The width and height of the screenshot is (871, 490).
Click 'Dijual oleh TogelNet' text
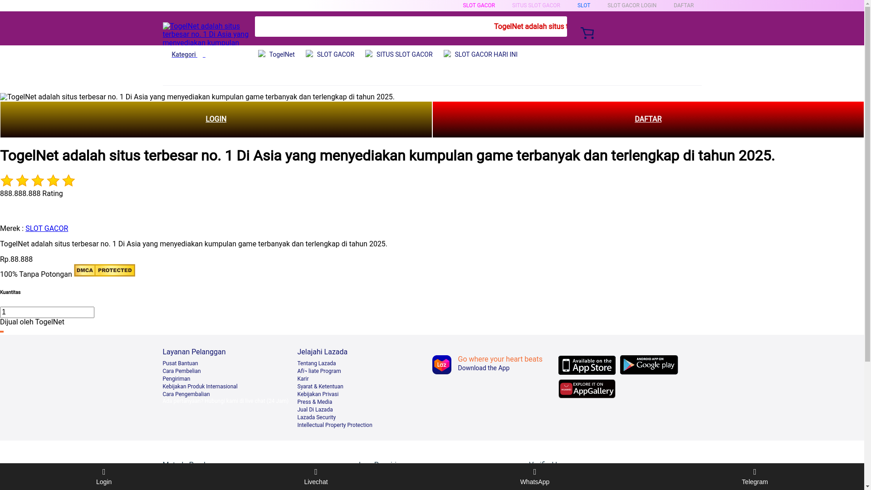coord(32,322)
